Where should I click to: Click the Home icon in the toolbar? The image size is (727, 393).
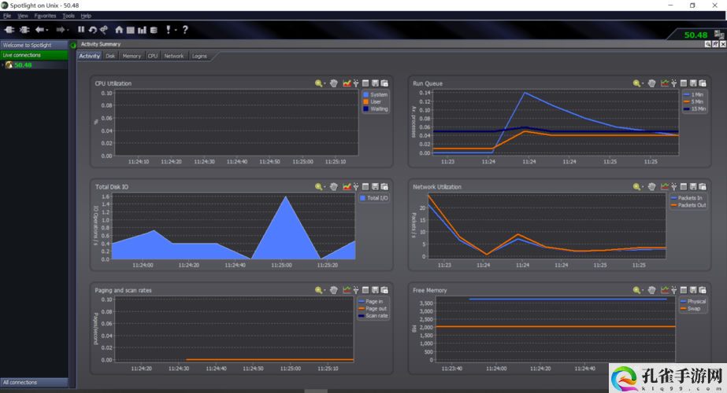click(x=119, y=30)
